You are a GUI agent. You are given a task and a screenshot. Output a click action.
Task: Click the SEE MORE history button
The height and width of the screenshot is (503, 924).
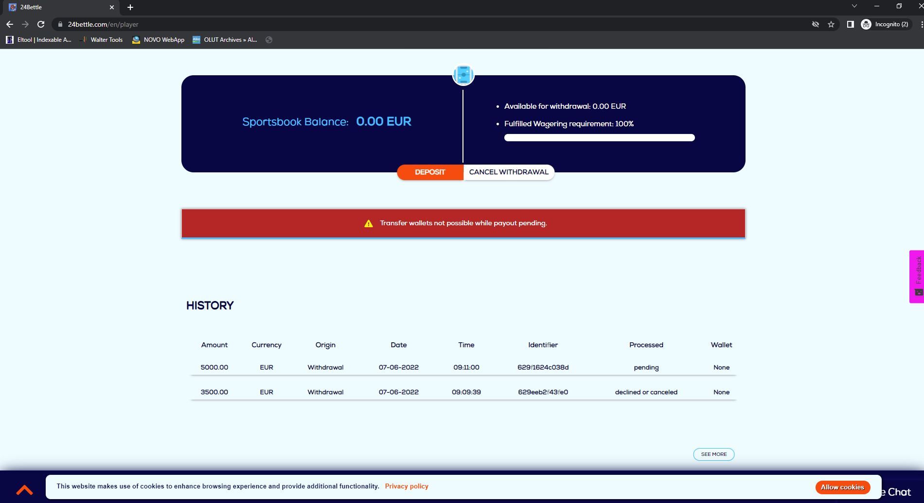click(x=714, y=454)
